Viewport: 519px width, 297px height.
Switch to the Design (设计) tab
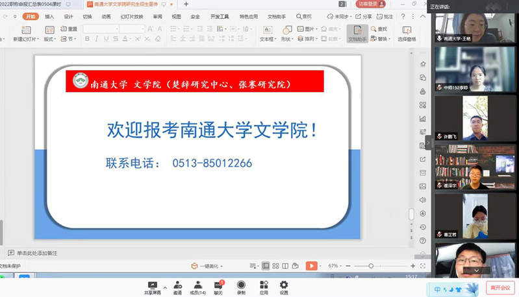68,16
